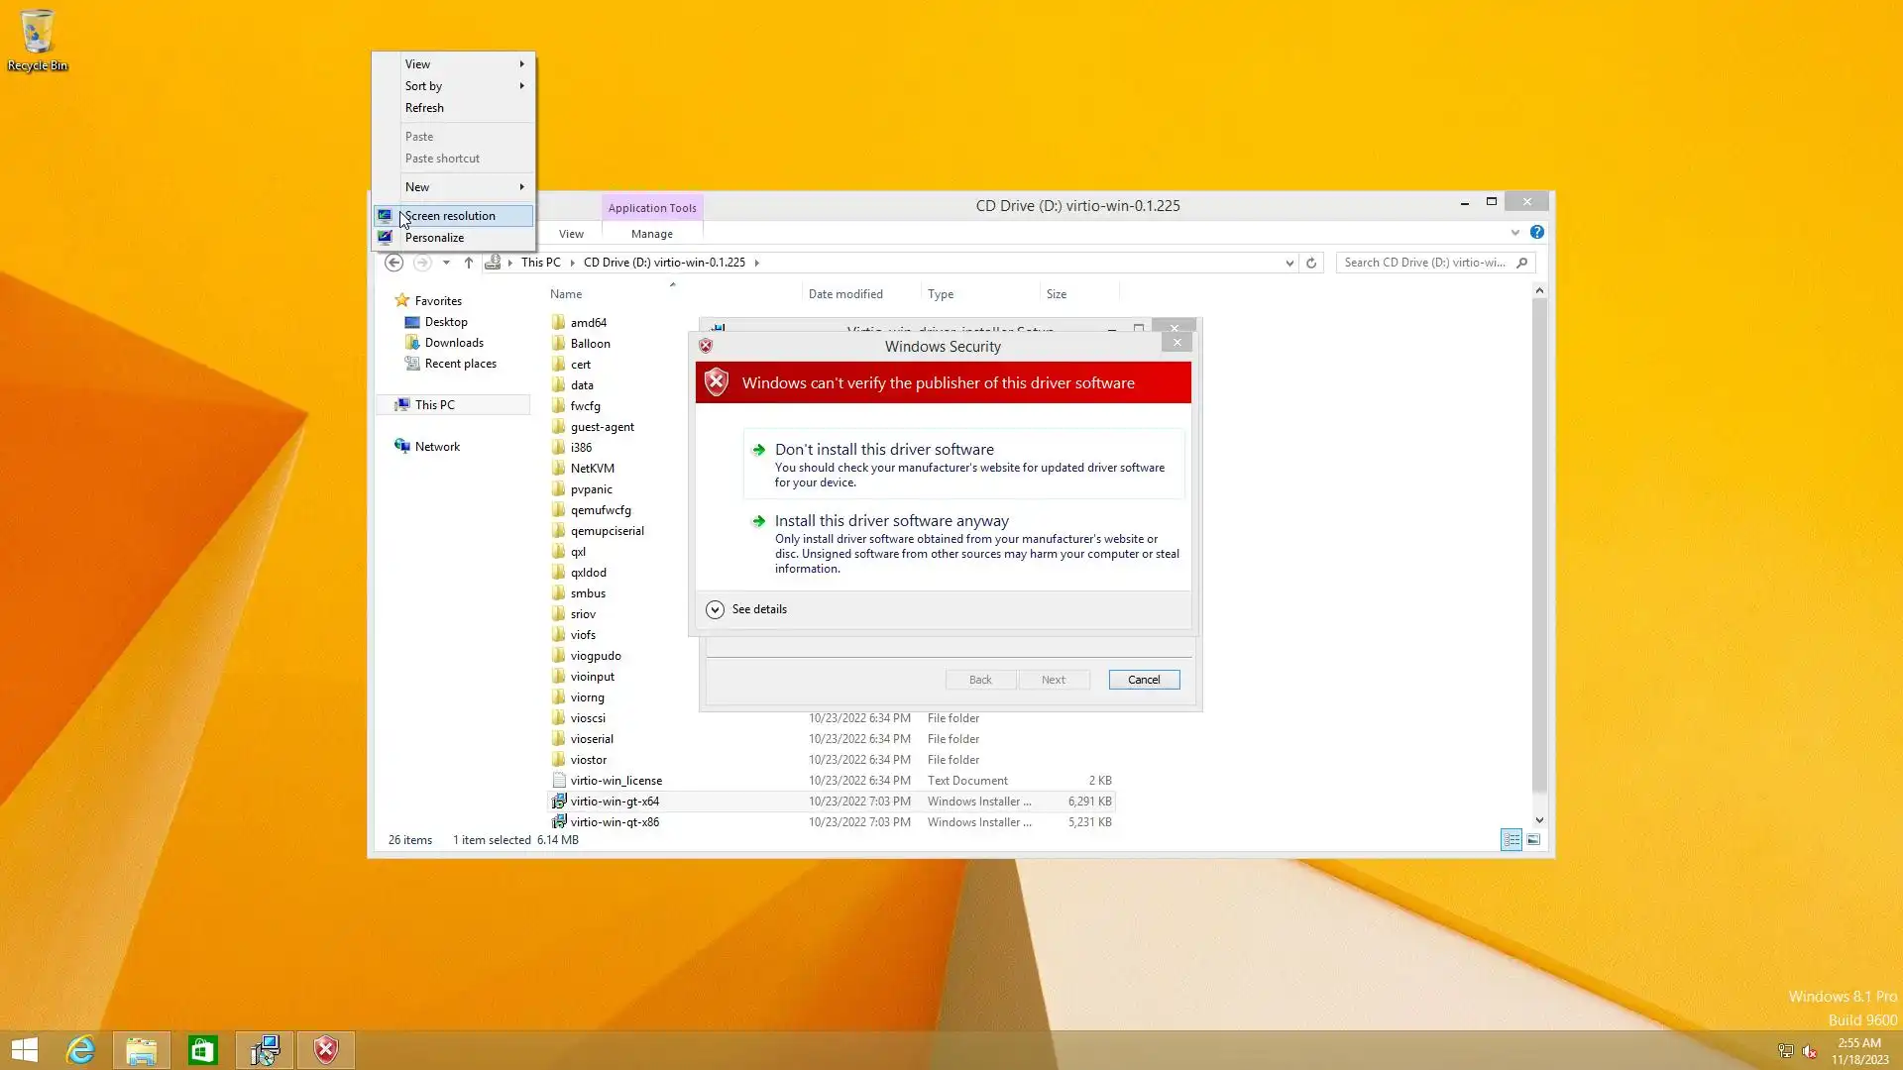Open recent locations dropdown arrow

(446, 263)
